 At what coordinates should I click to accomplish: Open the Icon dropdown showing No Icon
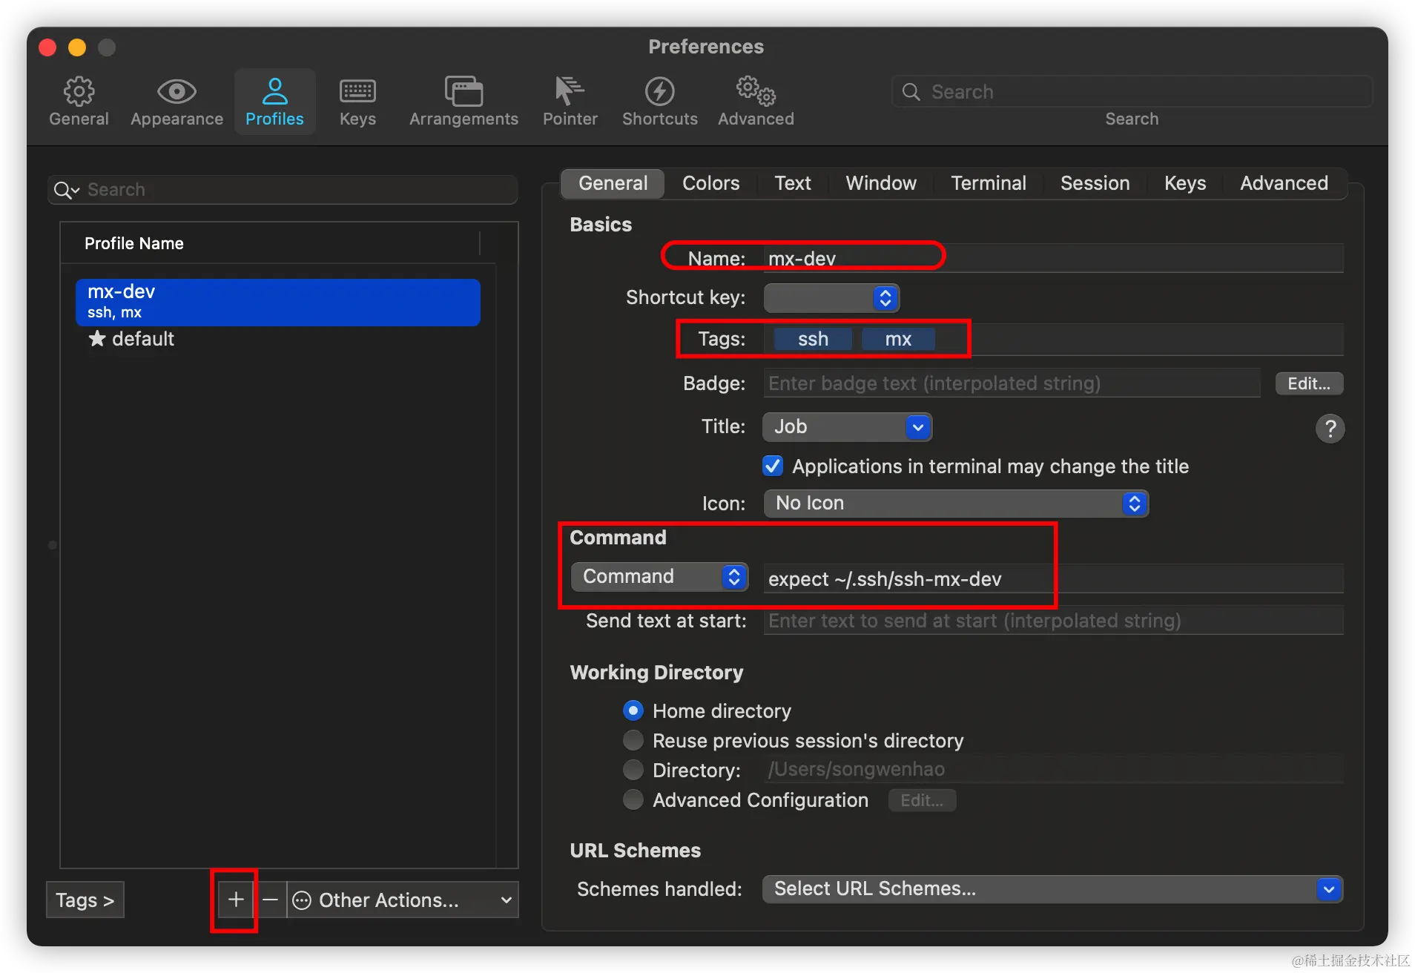point(956,503)
